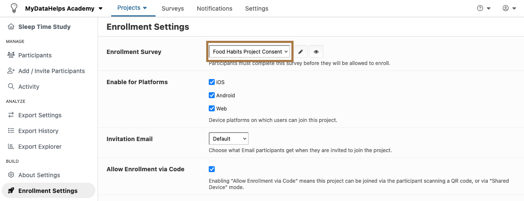
Task: Toggle Allow Enrollment via Code checkbox
Action: pos(212,169)
